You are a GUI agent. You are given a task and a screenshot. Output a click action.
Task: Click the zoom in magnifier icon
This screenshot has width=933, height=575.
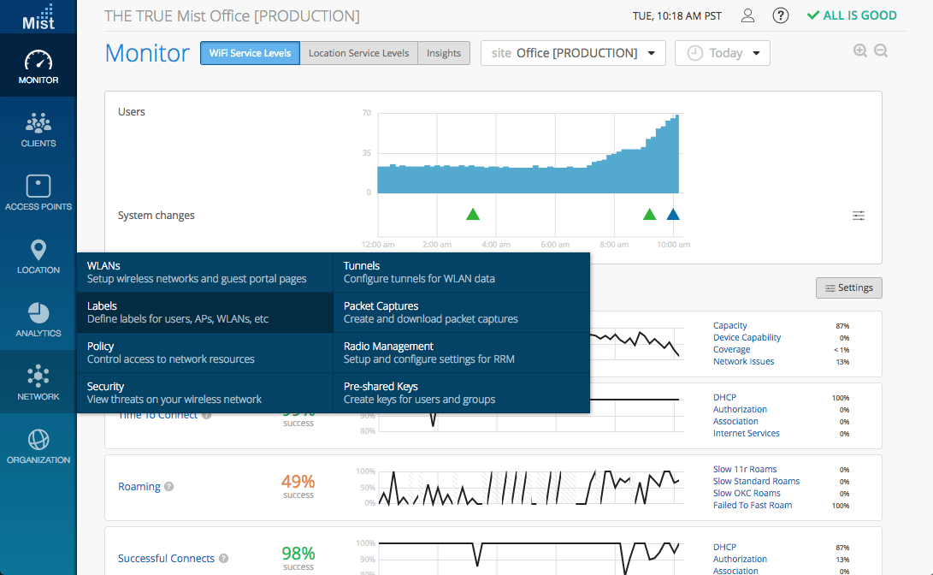859,50
